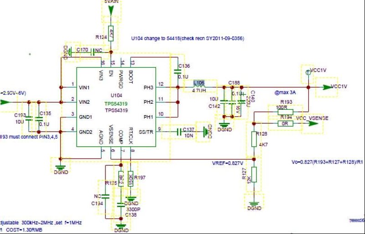
Task: Select the DGND symbol under C138
Action: point(121,226)
